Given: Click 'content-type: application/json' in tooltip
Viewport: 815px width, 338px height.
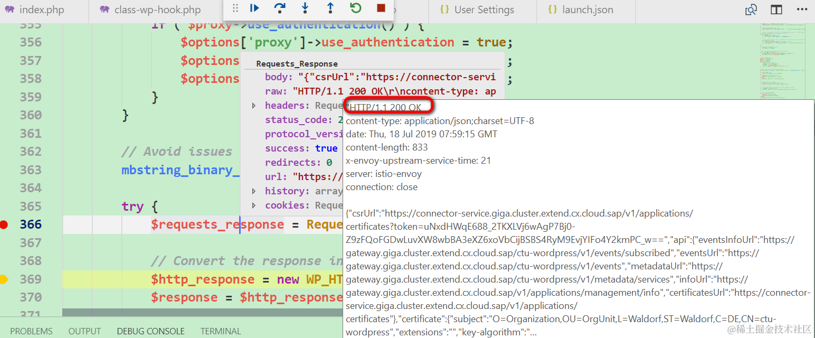Looking at the screenshot, I should coord(440,121).
